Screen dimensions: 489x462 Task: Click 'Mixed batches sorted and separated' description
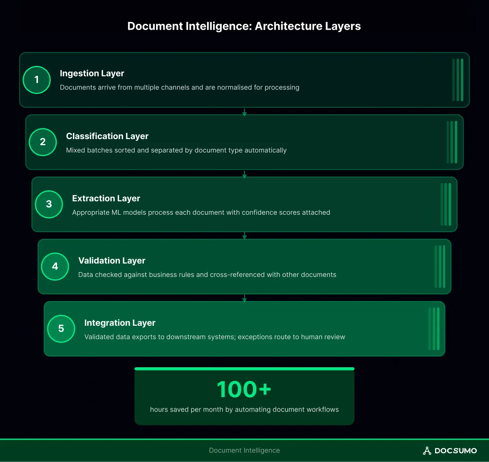click(x=176, y=150)
